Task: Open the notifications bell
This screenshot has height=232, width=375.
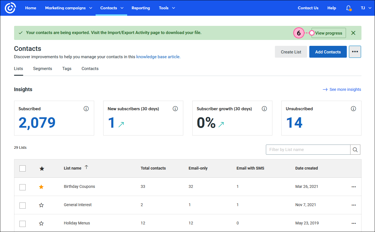Action: pyautogui.click(x=349, y=8)
